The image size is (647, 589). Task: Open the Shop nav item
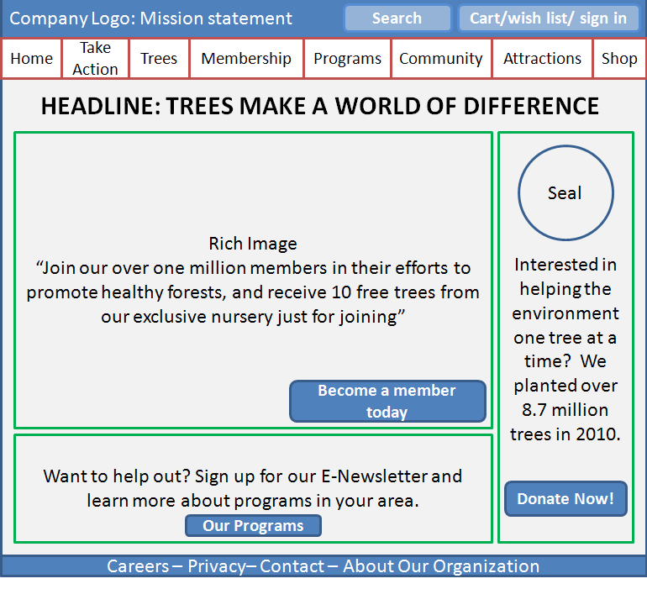(x=619, y=59)
